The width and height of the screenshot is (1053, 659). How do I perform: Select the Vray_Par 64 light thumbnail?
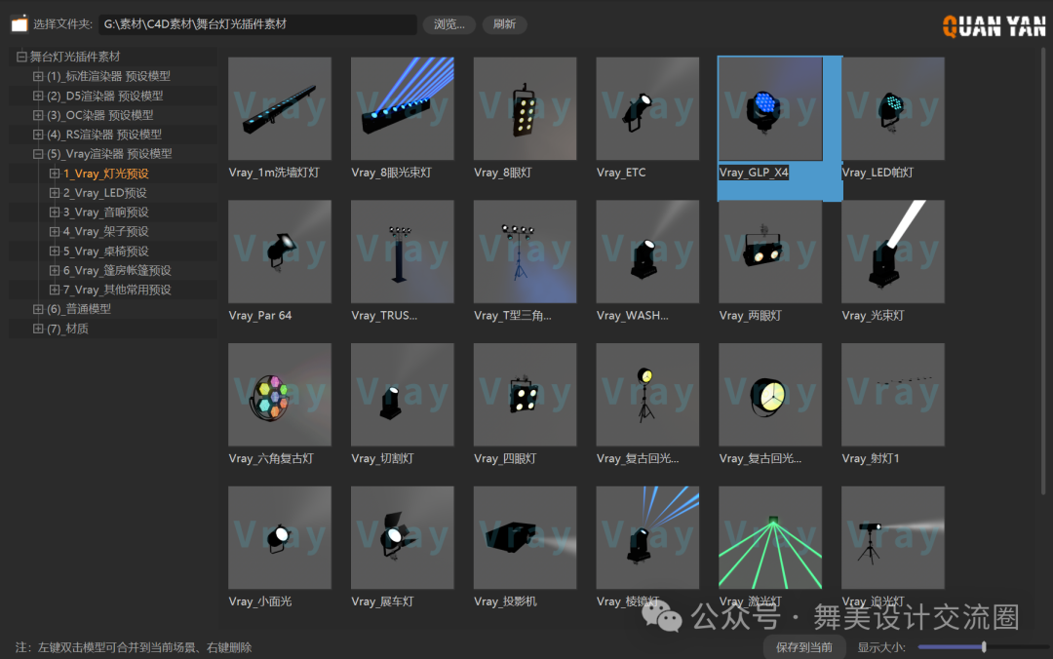(280, 252)
